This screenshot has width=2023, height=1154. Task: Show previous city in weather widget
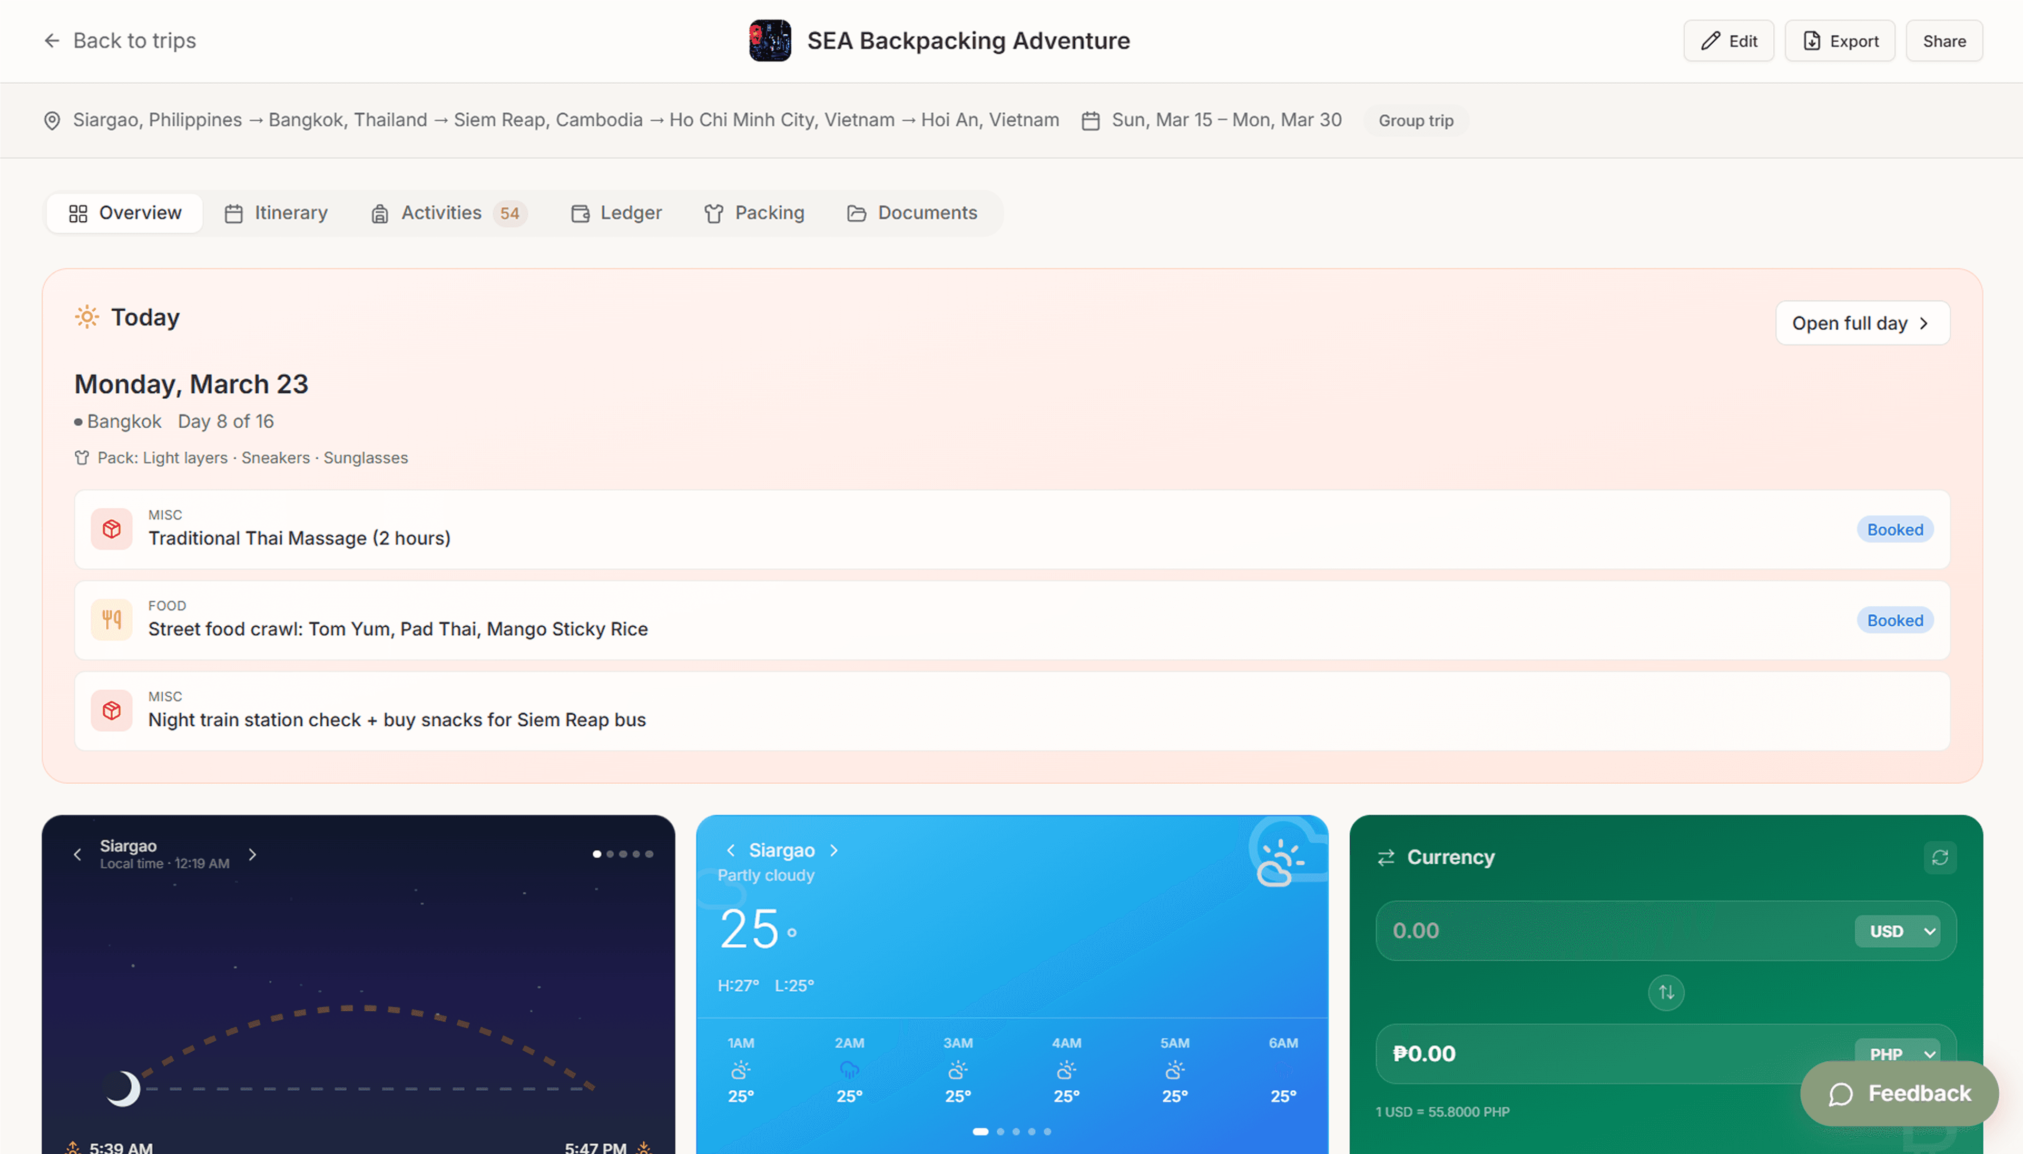click(x=730, y=851)
